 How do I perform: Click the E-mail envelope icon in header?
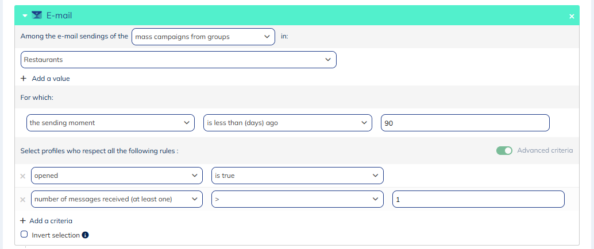click(37, 15)
